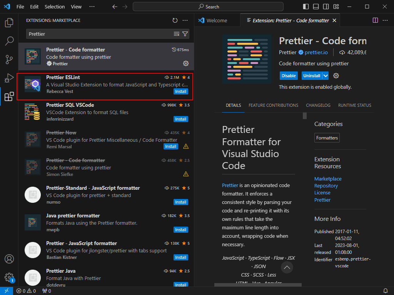Open Views and More Actions in Extensions header
The width and height of the screenshot is (394, 295).
[185, 20]
